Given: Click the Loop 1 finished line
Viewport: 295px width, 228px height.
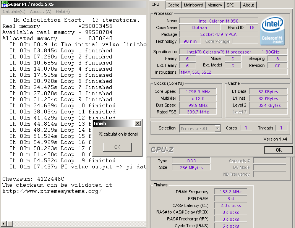Looking at the screenshot, I should pyautogui.click(x=61, y=50).
